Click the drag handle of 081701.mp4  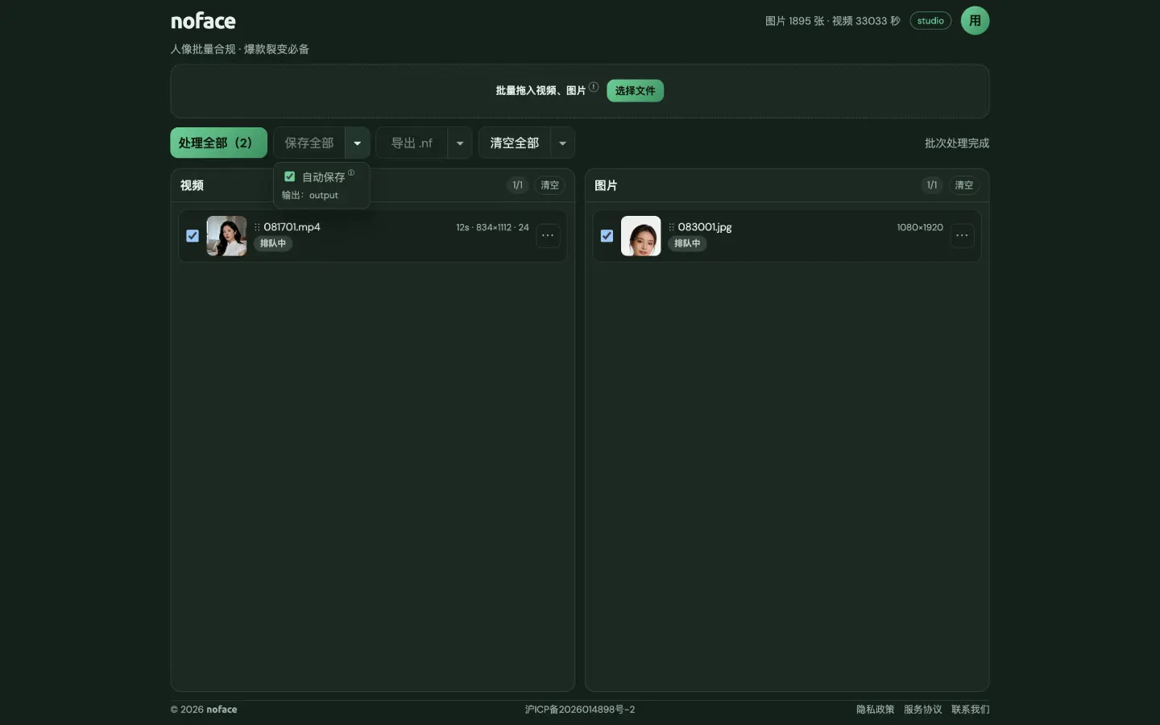[x=257, y=227]
